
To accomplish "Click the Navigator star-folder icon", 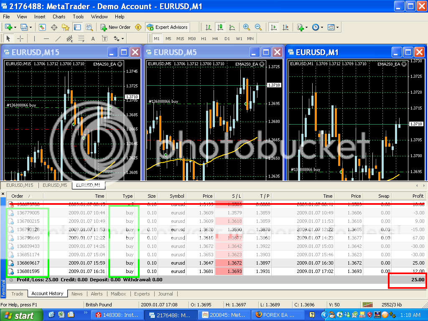I will (66, 27).
